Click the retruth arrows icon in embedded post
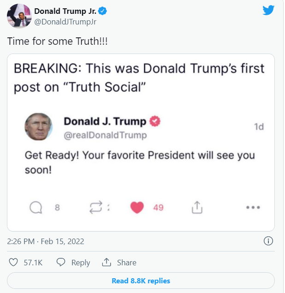The width and height of the screenshot is (285, 293). pyautogui.click(x=96, y=207)
